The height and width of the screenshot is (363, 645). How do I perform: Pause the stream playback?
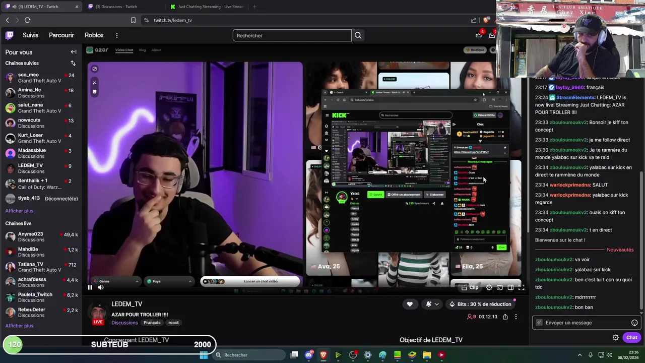(x=90, y=287)
